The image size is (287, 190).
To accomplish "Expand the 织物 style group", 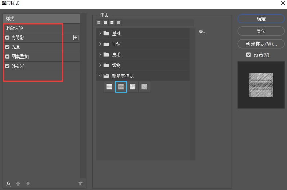I will click(x=100, y=65).
